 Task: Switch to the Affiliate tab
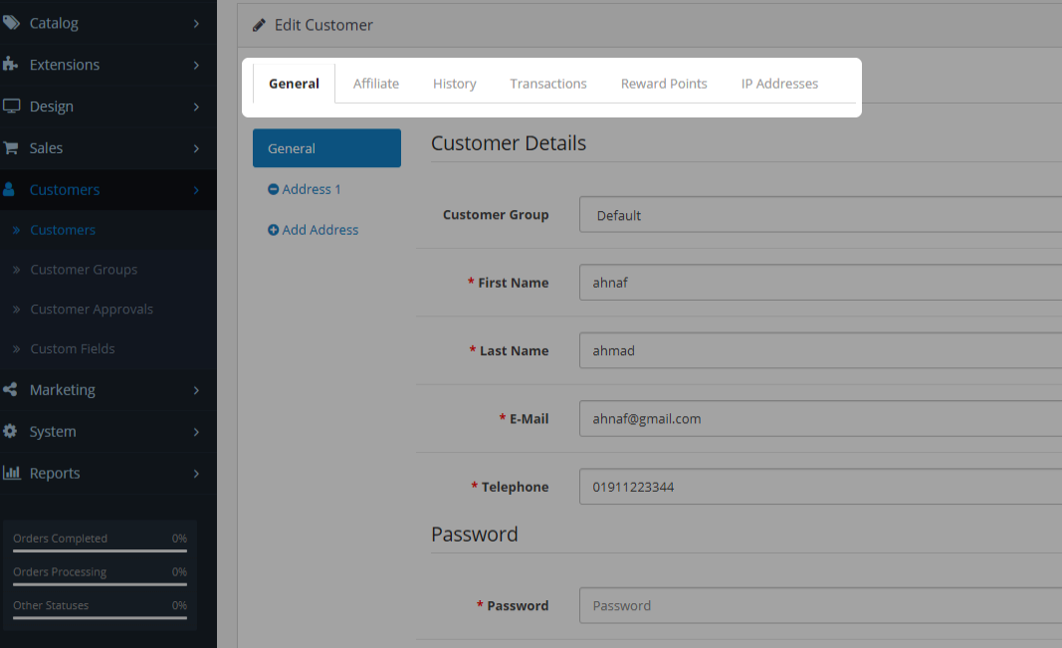click(x=376, y=84)
